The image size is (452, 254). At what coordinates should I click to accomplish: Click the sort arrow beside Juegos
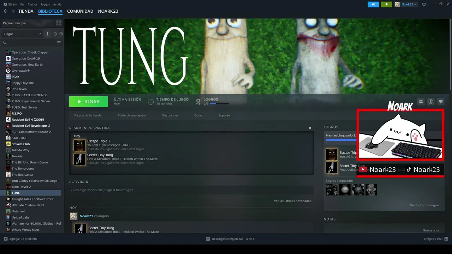[x=48, y=34]
